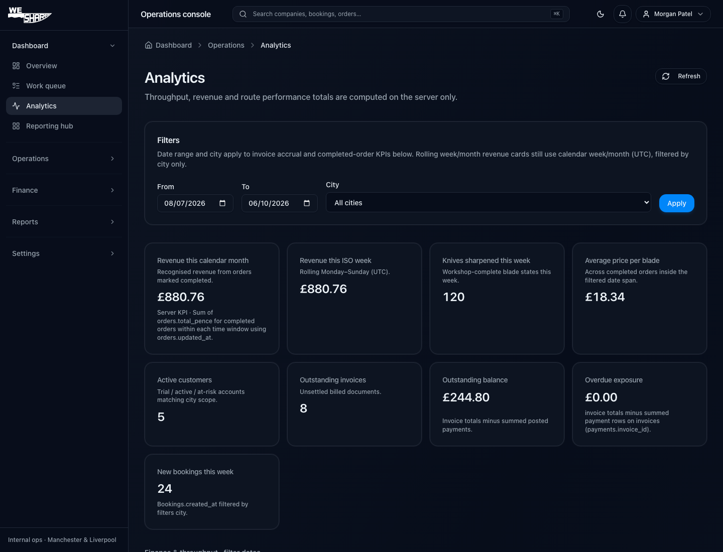Click the Revenue this calendar month value £880.76
This screenshot has height=552, width=723.
181,297
